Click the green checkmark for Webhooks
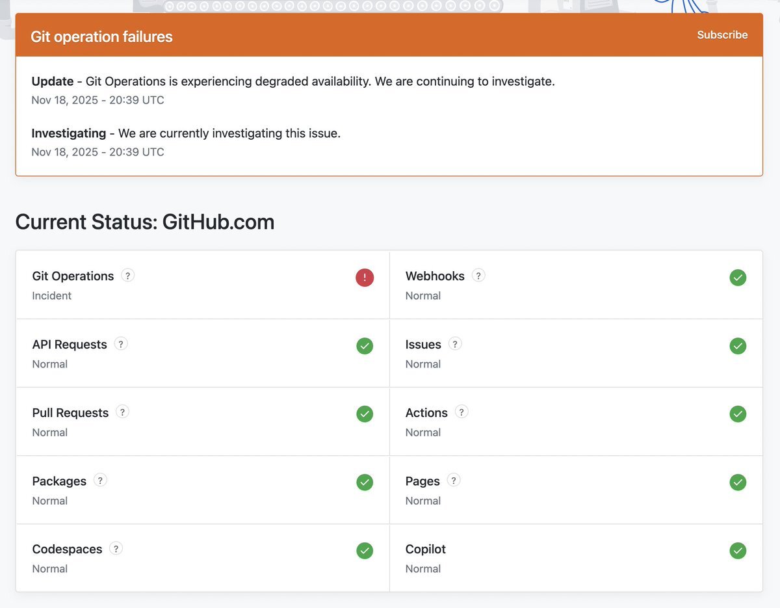Image resolution: width=780 pixels, height=608 pixels. pyautogui.click(x=738, y=278)
